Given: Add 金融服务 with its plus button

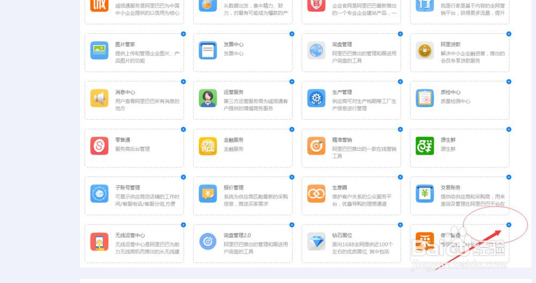Looking at the screenshot, I should click(x=292, y=129).
